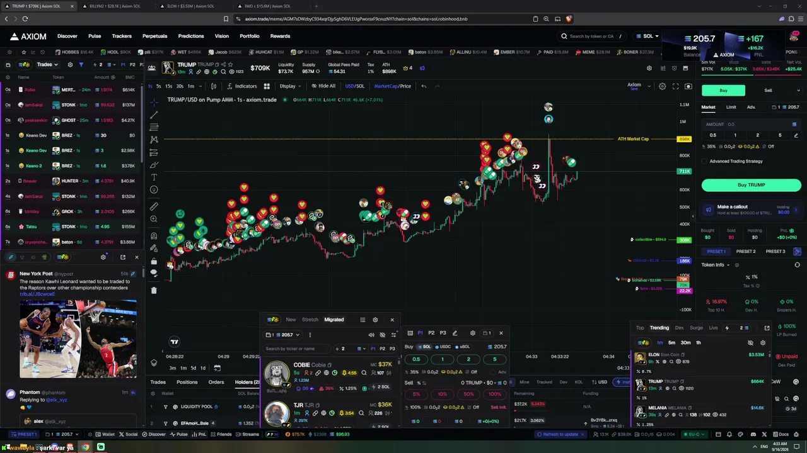Enter fullscreen chart mode

click(675, 86)
